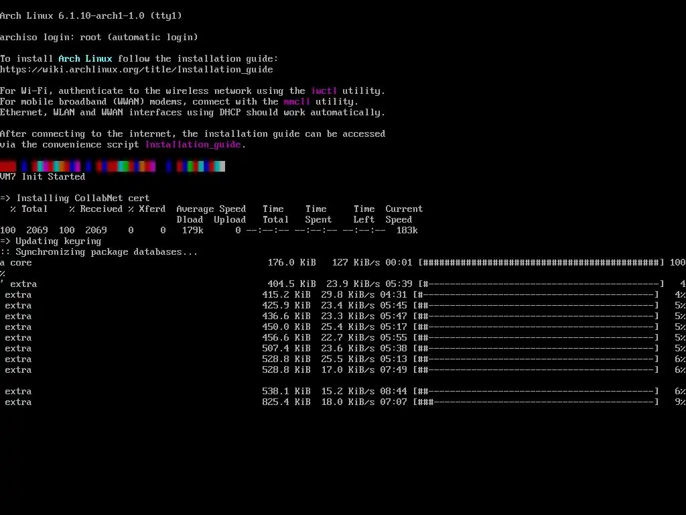The height and width of the screenshot is (515, 686).
Task: Click the magenta "Installation_guide" script name
Action: (193, 145)
